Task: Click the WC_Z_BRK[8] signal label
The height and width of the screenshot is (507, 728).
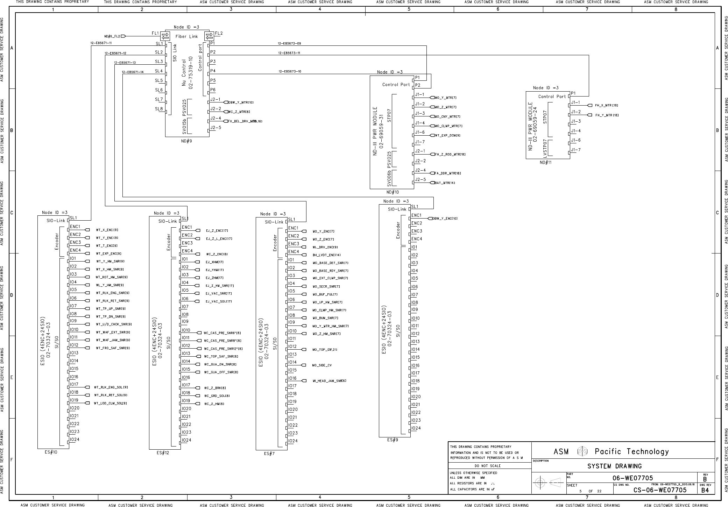Action: point(215,388)
